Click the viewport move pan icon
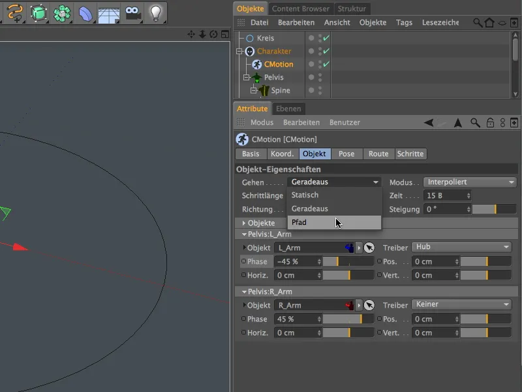 click(x=191, y=35)
